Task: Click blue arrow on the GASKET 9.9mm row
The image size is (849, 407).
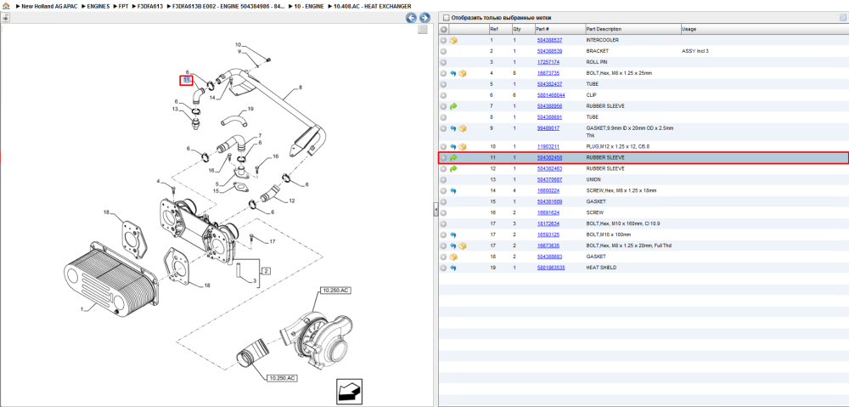Action: click(453, 128)
